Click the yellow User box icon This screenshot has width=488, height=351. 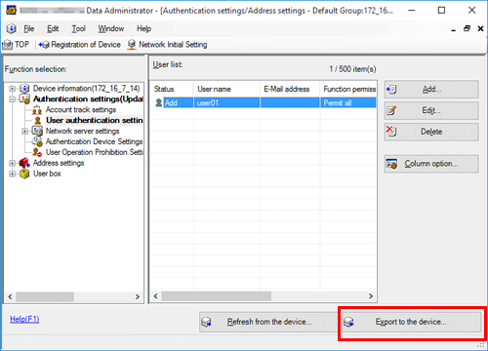(24, 174)
